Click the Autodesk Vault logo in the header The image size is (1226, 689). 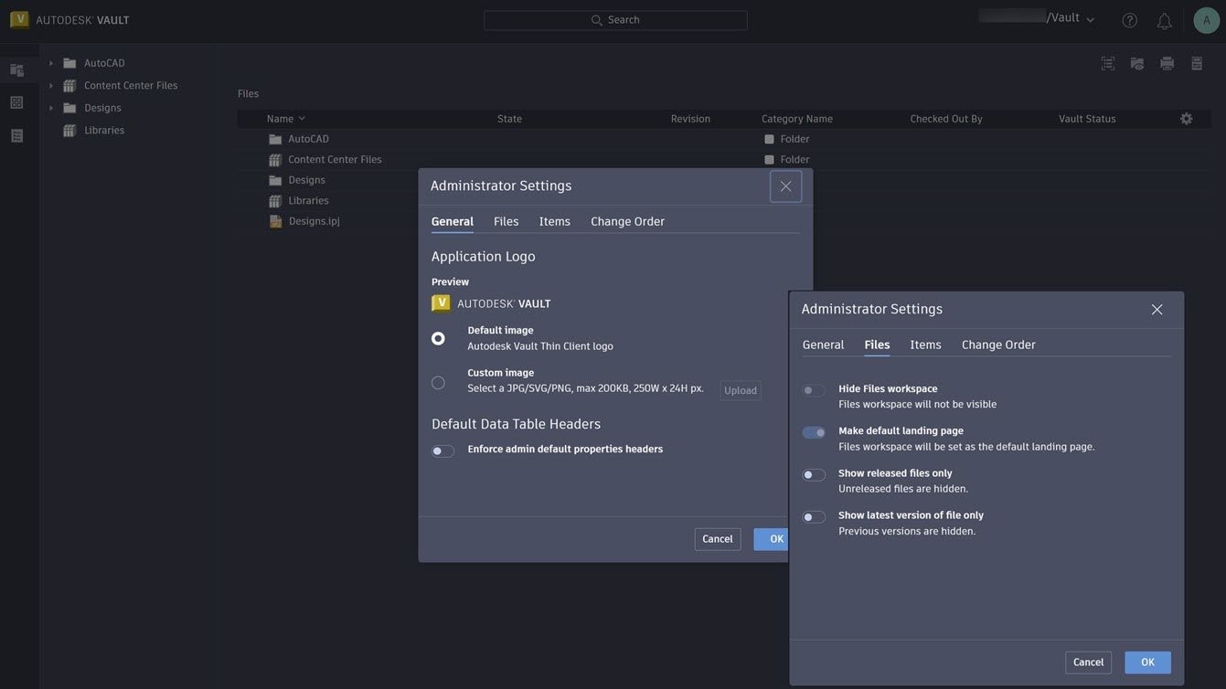(69, 19)
